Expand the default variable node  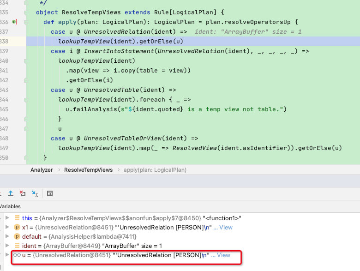(7, 236)
